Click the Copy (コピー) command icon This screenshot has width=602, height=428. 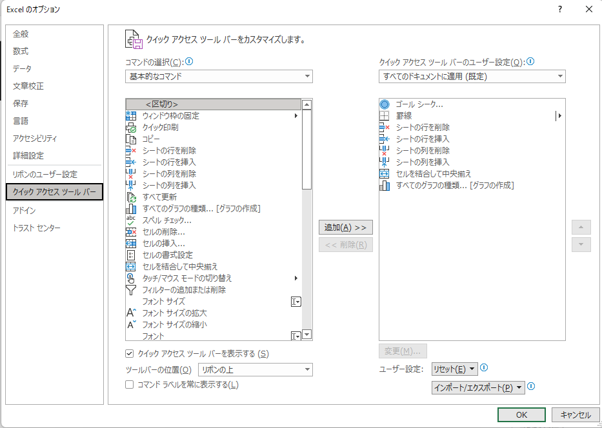(x=131, y=139)
